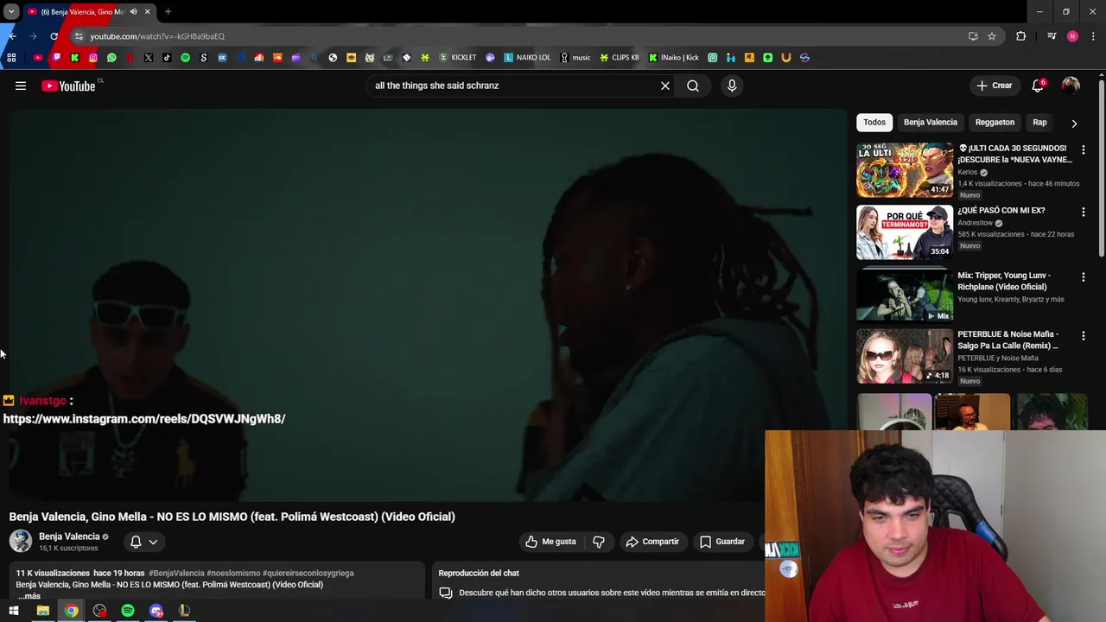Bookmark this page with star icon

click(x=992, y=36)
